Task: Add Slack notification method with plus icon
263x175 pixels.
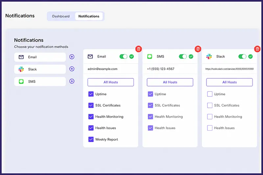Action: point(72,69)
